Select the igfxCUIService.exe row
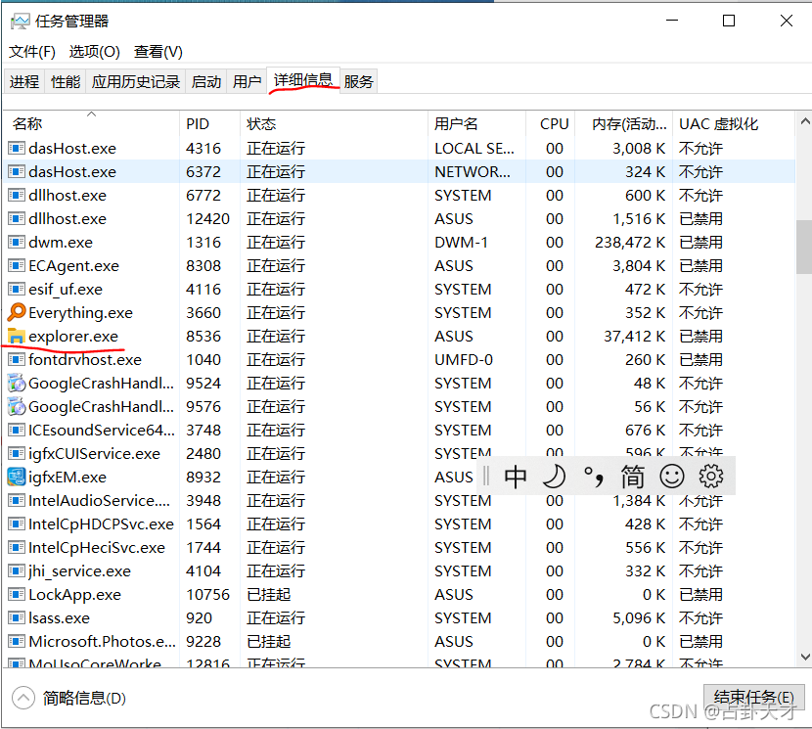The image size is (812, 729). click(x=399, y=453)
